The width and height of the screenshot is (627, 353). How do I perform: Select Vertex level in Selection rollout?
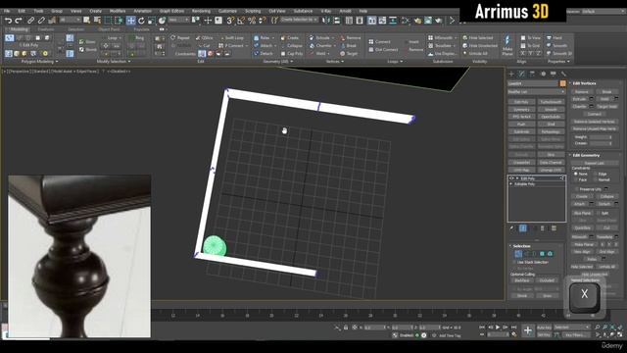(x=518, y=254)
